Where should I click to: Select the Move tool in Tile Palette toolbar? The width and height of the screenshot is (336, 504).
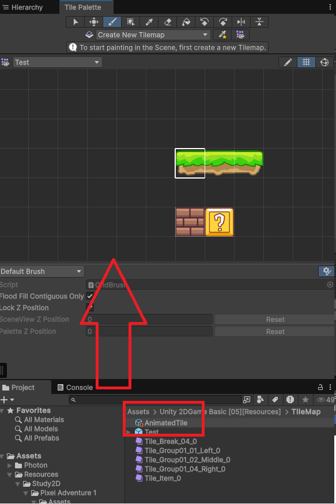(x=93, y=22)
